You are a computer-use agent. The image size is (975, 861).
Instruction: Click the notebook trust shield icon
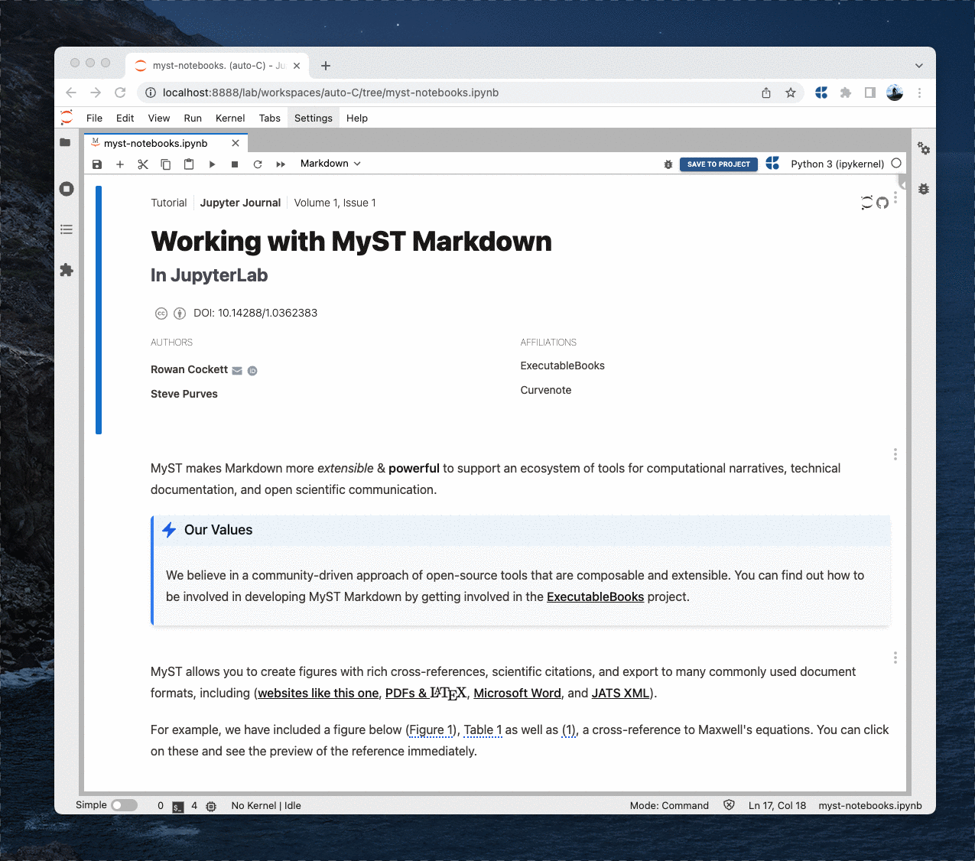pyautogui.click(x=729, y=805)
